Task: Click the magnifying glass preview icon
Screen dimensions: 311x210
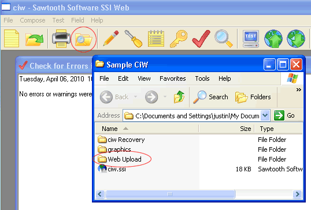Action: [x=224, y=39]
